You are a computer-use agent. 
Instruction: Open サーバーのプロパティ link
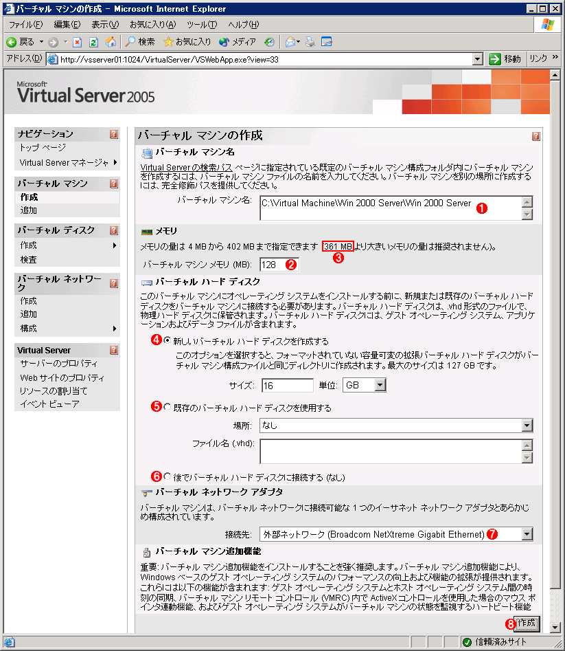pyautogui.click(x=59, y=364)
